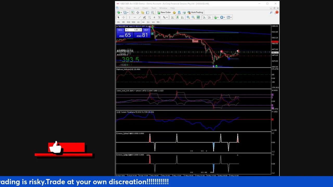
Task: Select the crosshair tool
Action: pyautogui.click(x=124, y=17)
